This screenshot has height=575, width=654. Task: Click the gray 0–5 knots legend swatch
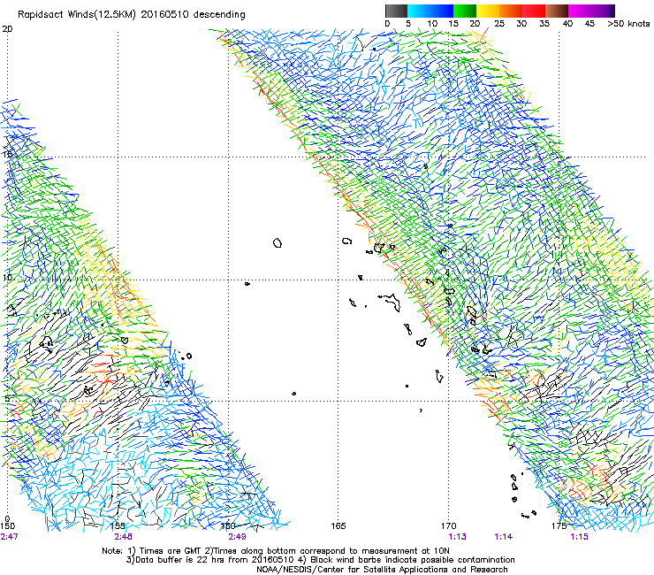(396, 11)
